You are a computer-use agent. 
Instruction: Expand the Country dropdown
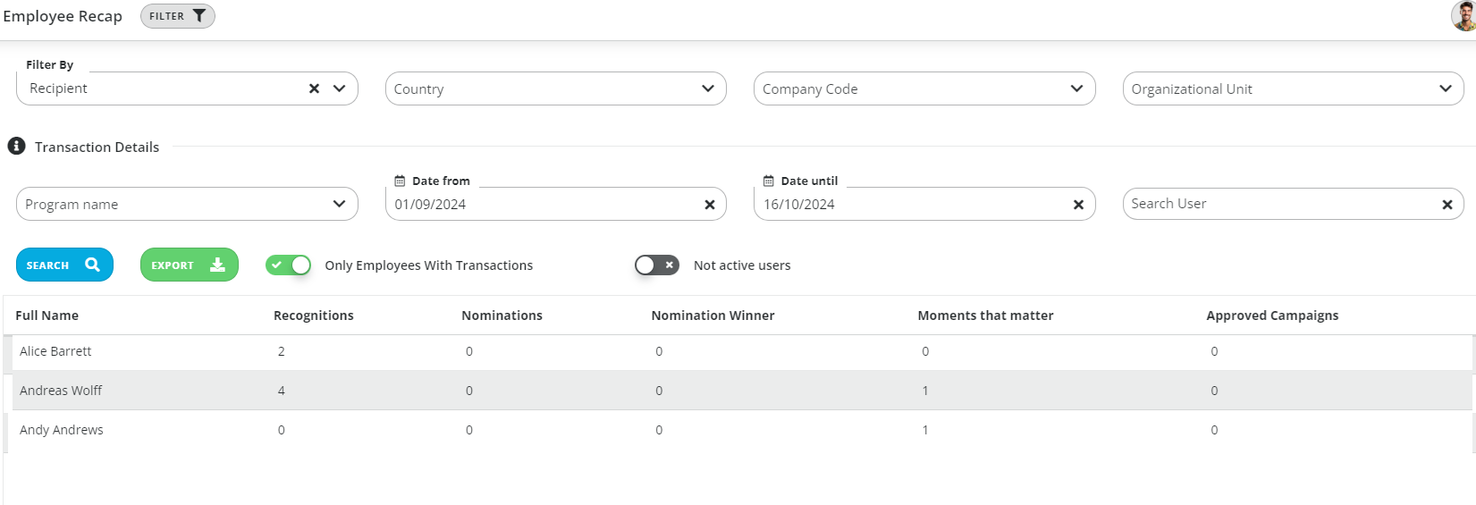(556, 88)
